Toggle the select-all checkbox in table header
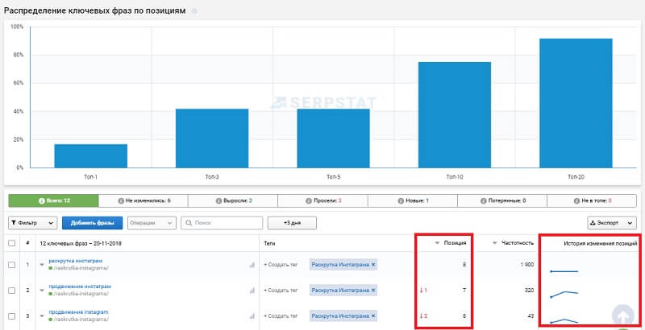Viewport: 645px width, 330px height. (x=11, y=242)
